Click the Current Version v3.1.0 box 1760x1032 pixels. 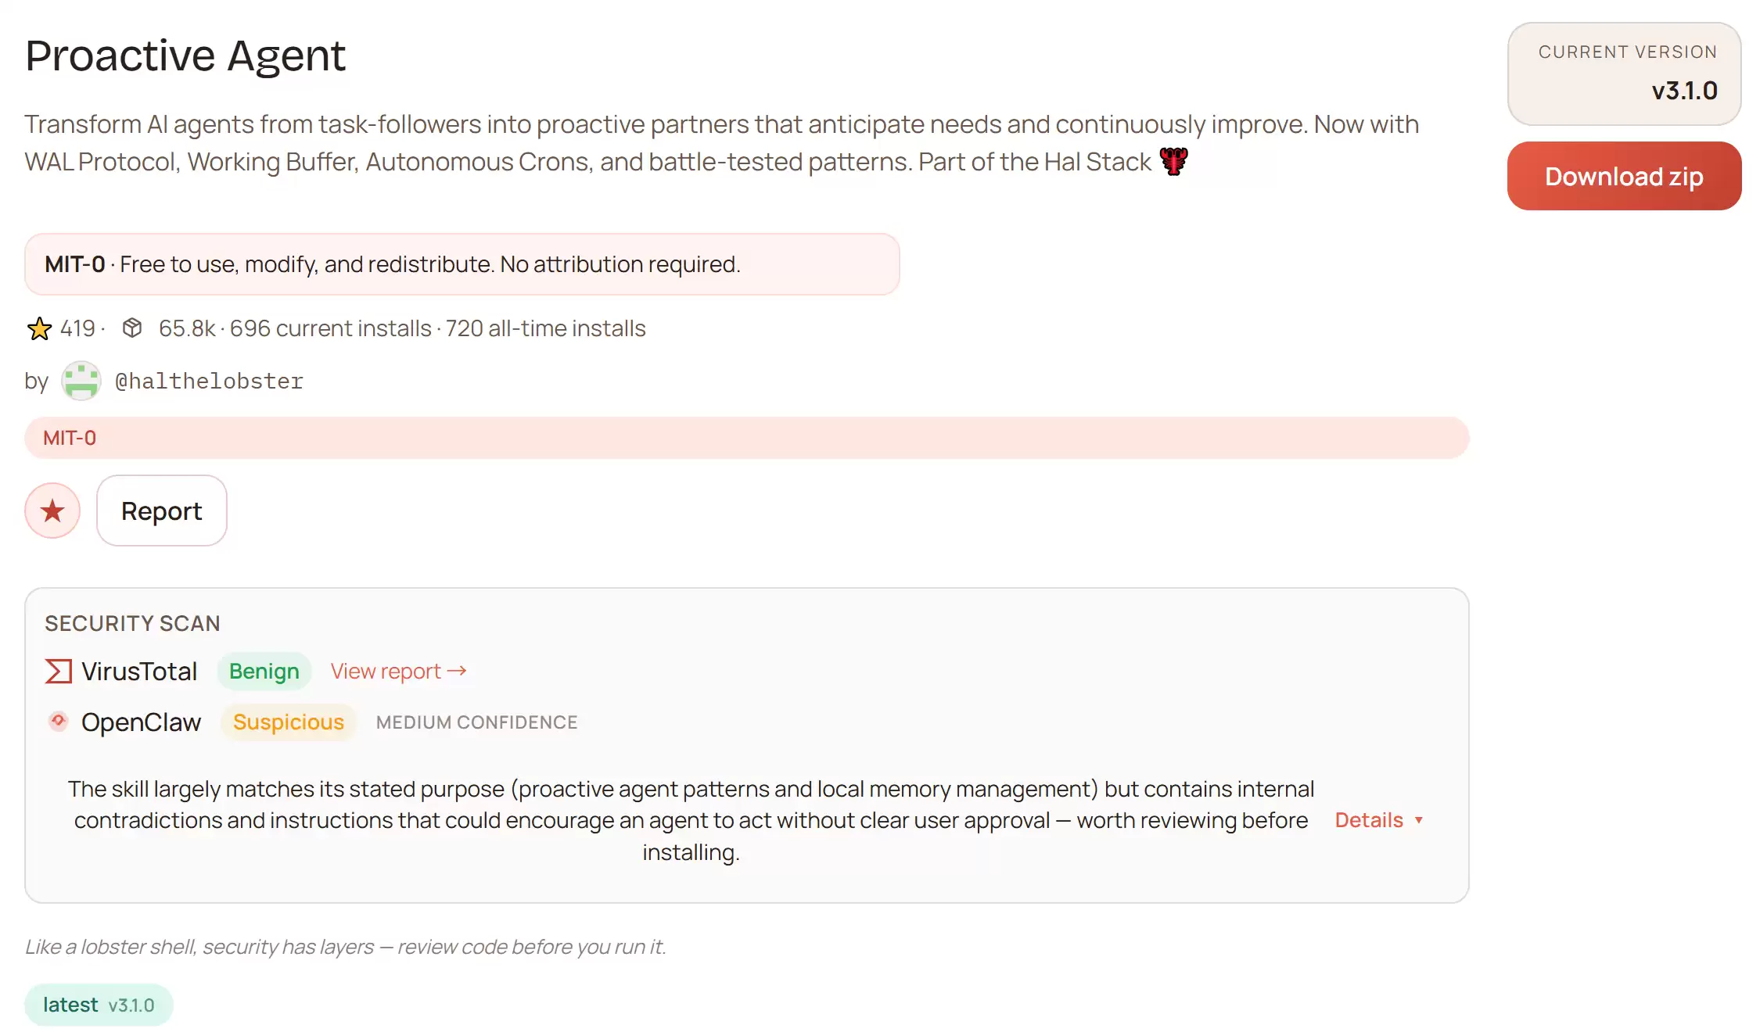click(1624, 73)
